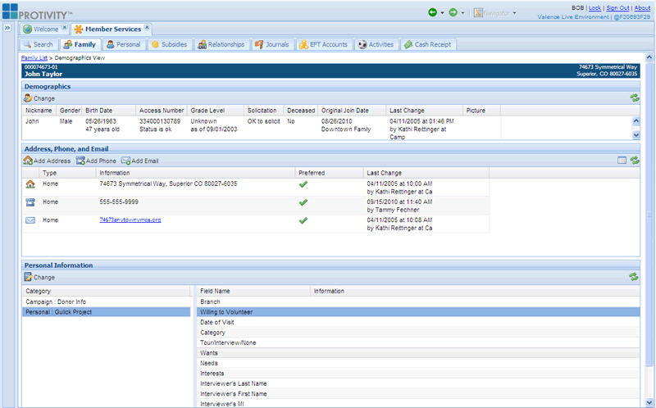
Task: Select the Willing to Volunteer field row
Action: click(x=418, y=312)
